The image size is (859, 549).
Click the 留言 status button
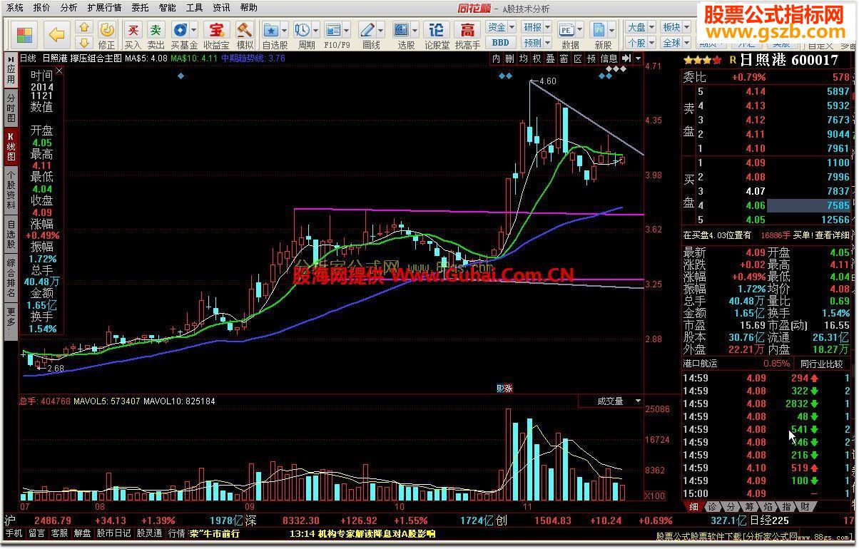pos(36,533)
